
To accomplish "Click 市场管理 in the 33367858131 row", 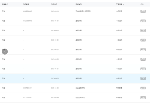I will [119, 88].
